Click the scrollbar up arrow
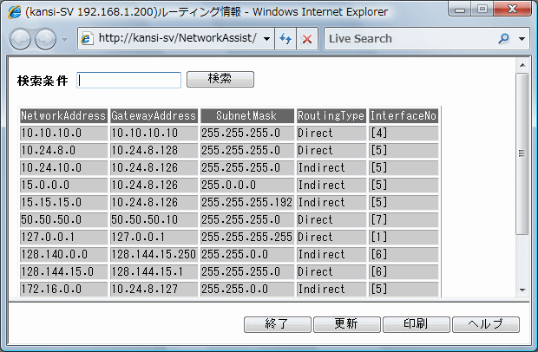 pos(522,65)
